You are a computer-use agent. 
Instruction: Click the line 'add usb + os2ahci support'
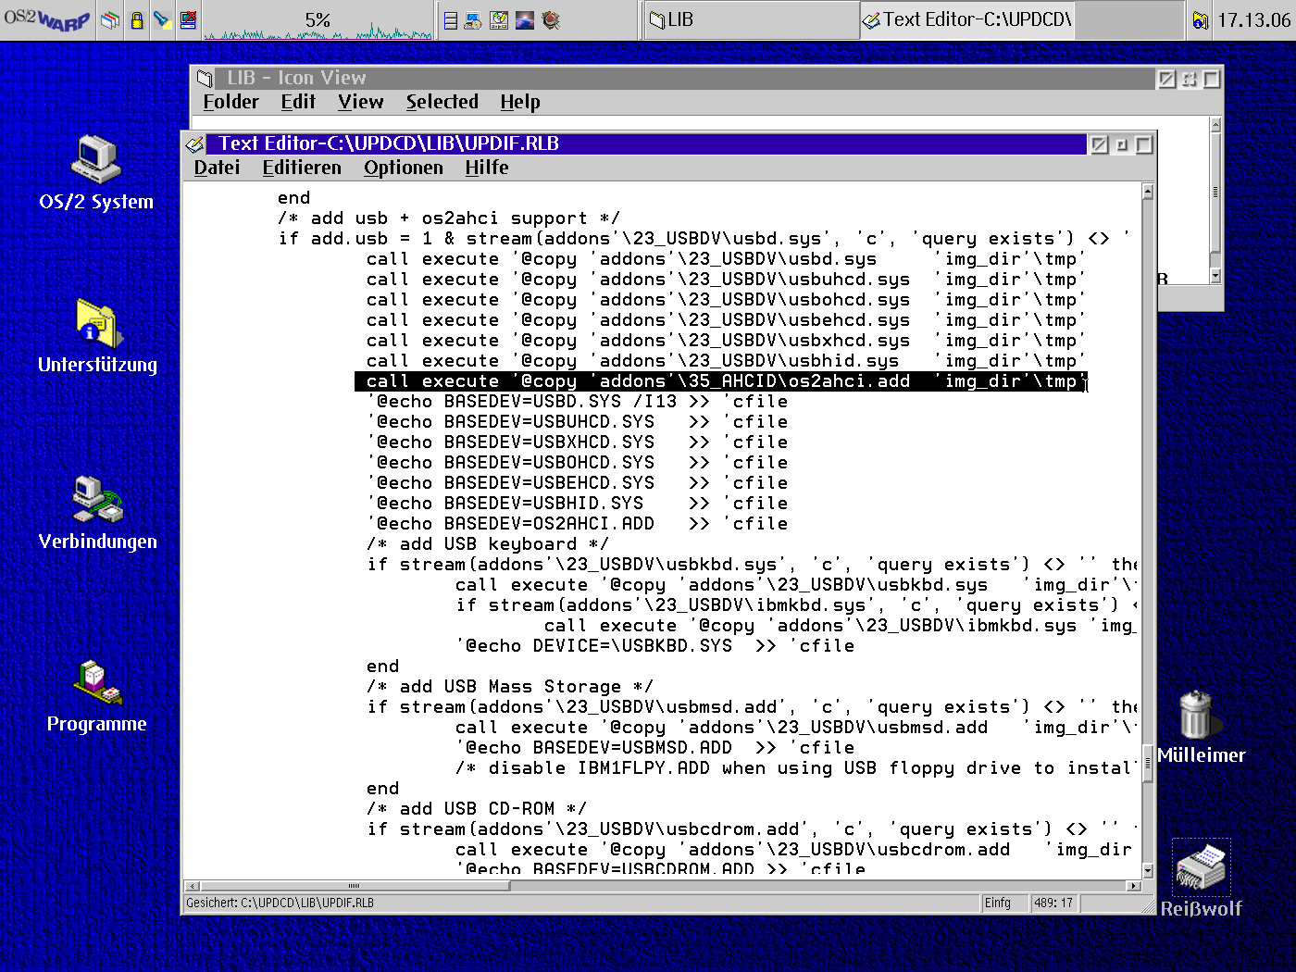[449, 218]
